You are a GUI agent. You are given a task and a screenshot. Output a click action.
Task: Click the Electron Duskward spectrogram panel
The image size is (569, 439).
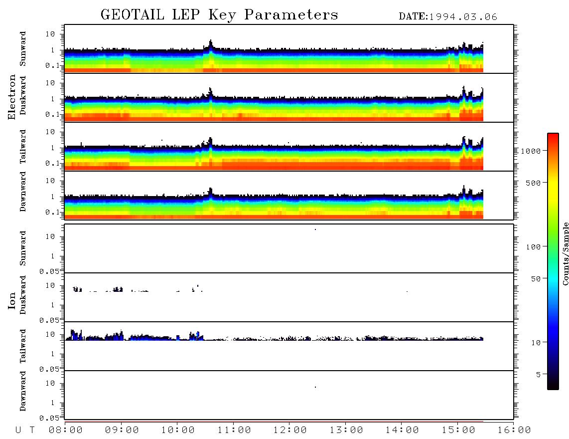289,97
